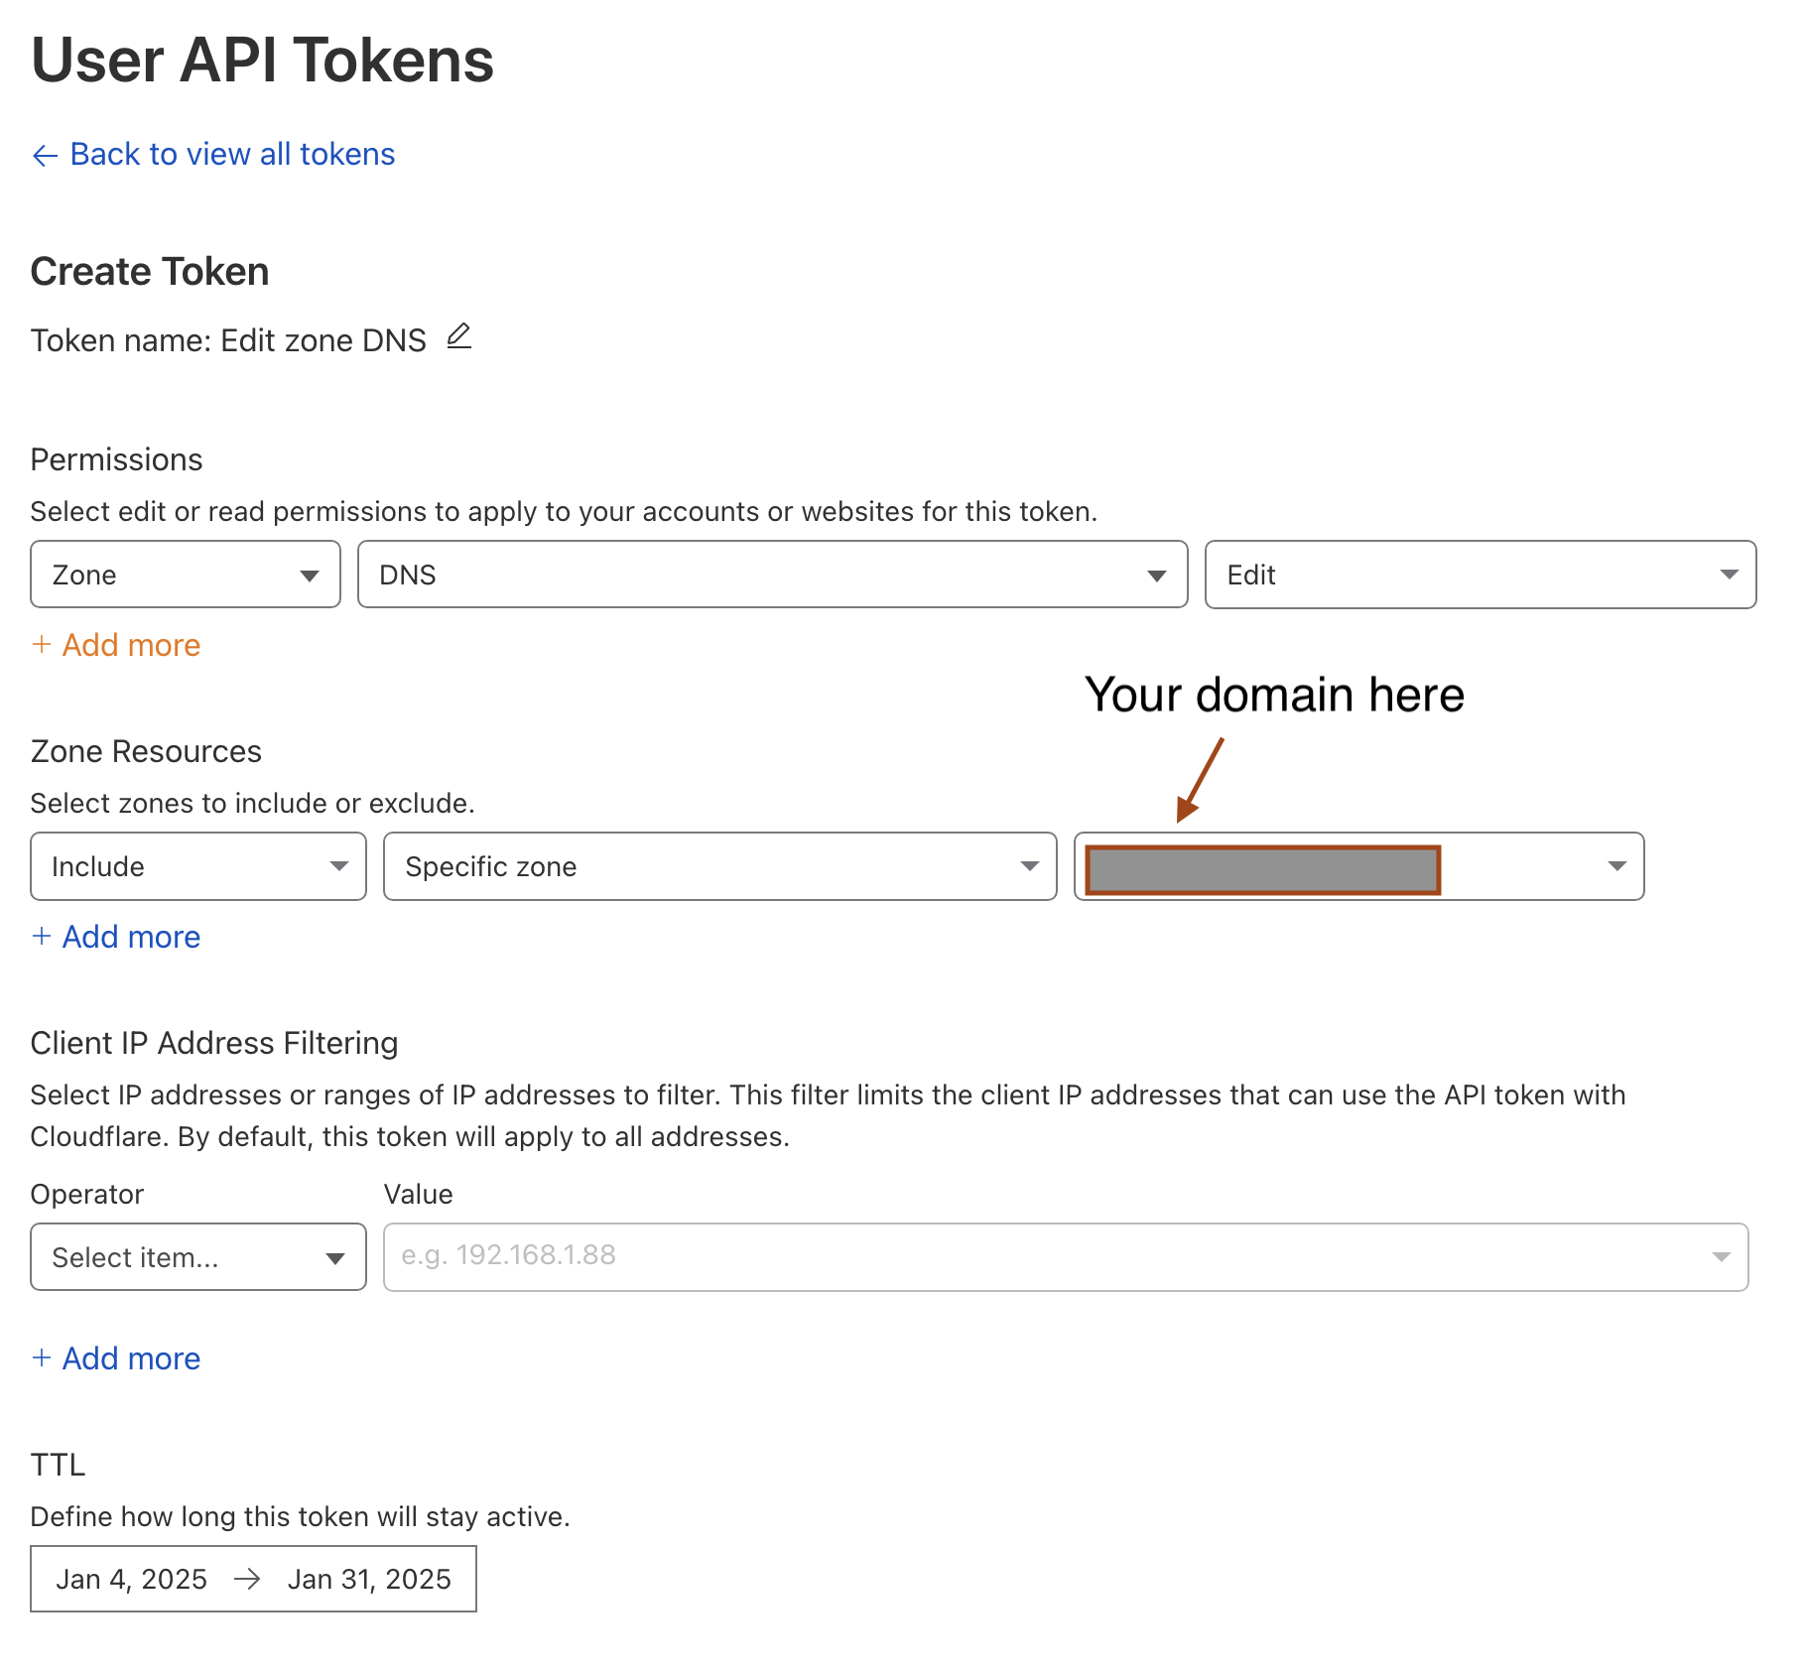Viewport: 1806px width, 1675px height.
Task: Click the caret arrow in the Value field
Action: 1721,1257
